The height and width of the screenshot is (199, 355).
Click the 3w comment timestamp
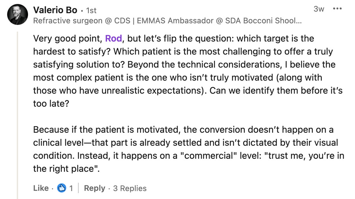[319, 9]
